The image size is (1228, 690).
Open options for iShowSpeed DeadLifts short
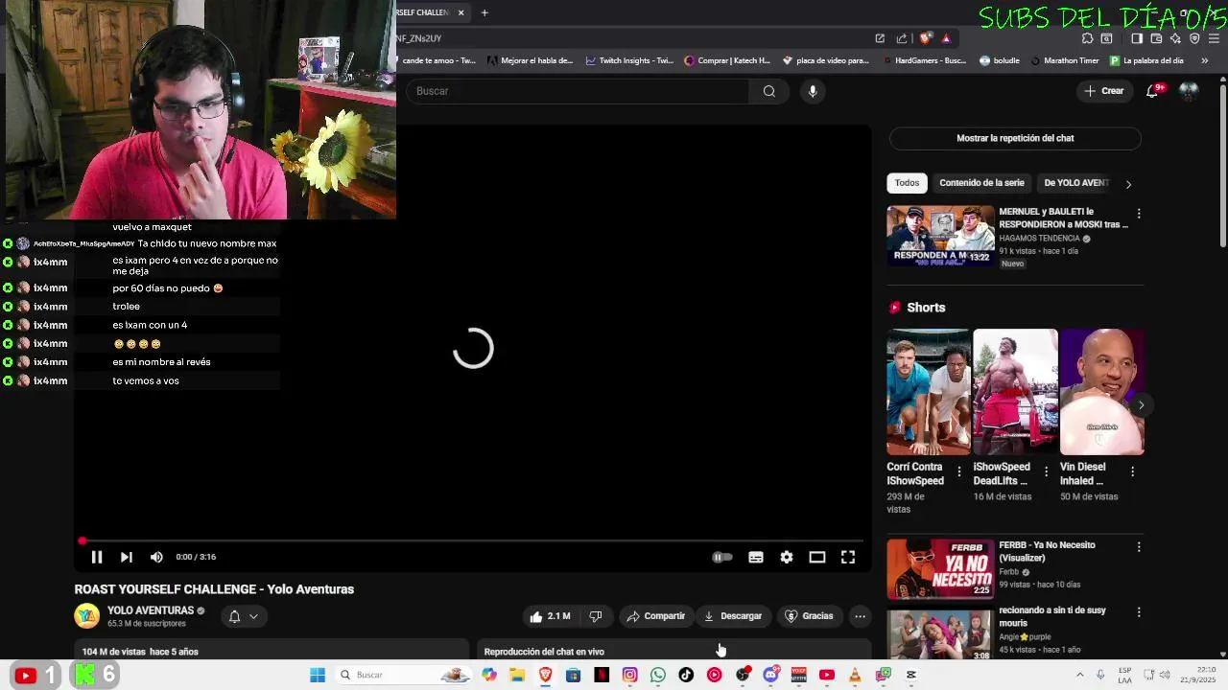tap(1046, 471)
